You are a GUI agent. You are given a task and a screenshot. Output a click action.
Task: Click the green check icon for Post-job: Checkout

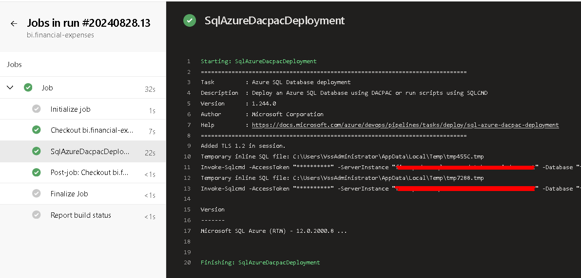pos(36,172)
